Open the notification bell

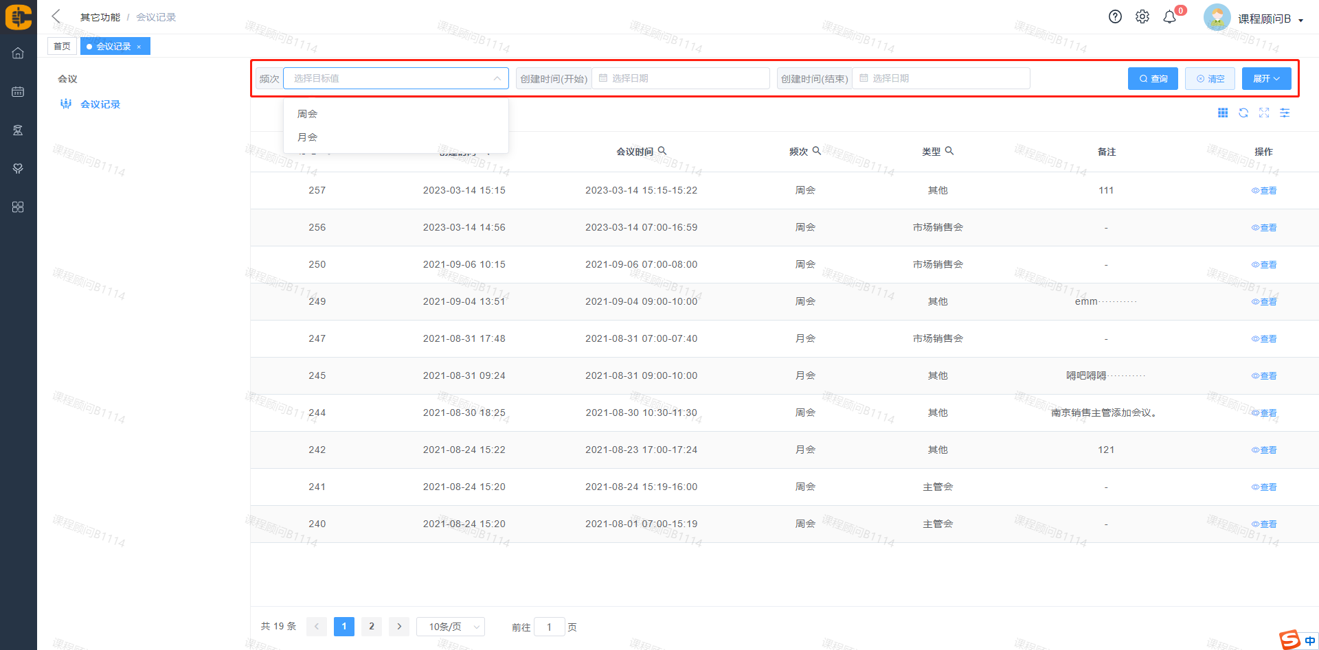click(1169, 17)
